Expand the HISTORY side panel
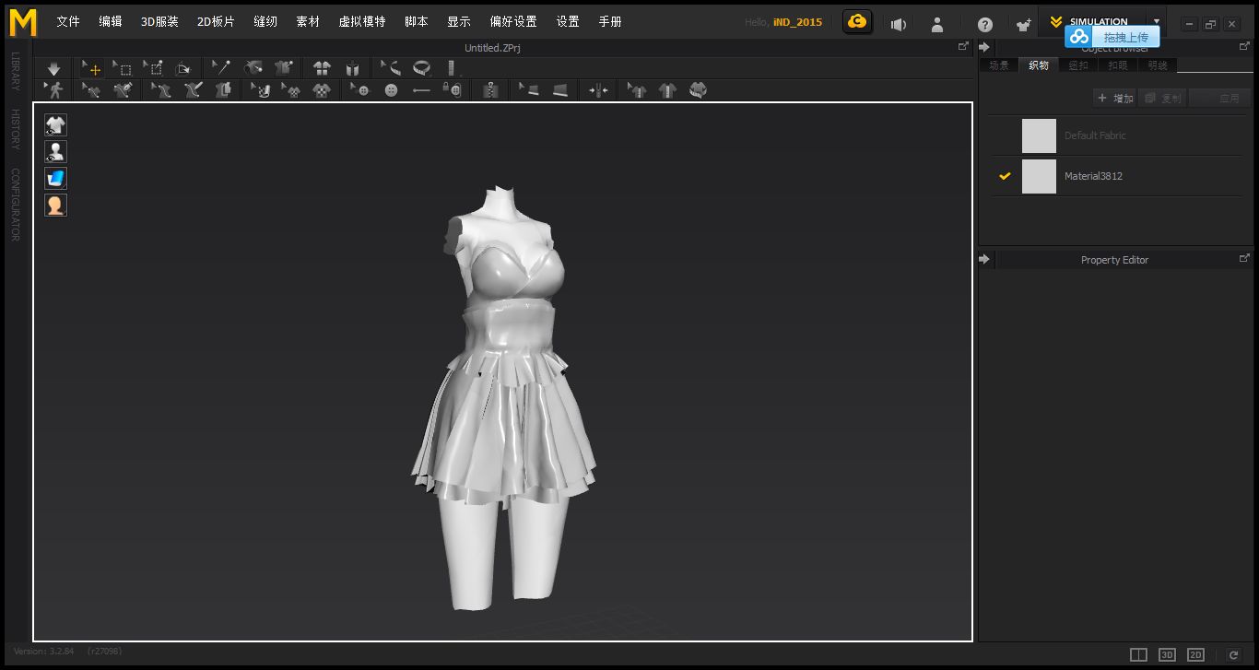The image size is (1259, 670). [16, 129]
